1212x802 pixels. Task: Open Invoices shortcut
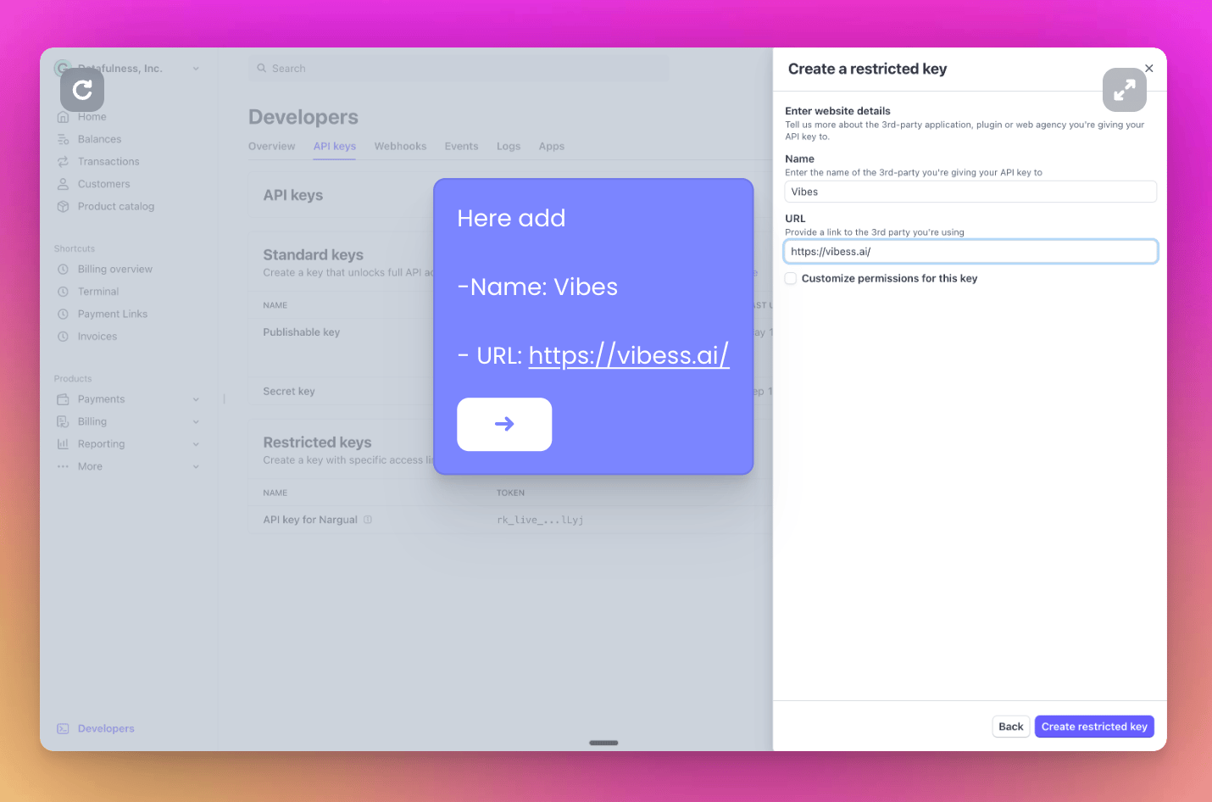(x=97, y=337)
